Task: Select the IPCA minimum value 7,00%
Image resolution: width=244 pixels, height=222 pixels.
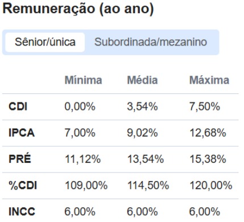Action: coord(80,133)
